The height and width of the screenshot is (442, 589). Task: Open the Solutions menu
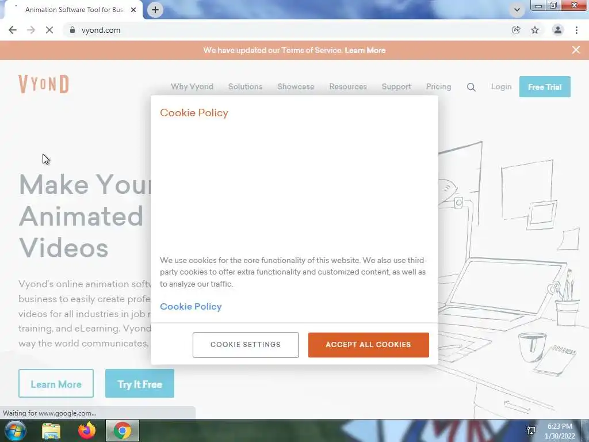point(245,86)
